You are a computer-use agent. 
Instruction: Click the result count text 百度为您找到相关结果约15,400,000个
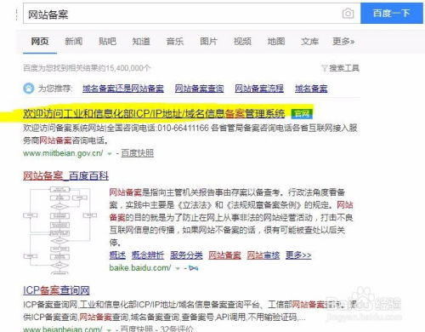[87, 68]
